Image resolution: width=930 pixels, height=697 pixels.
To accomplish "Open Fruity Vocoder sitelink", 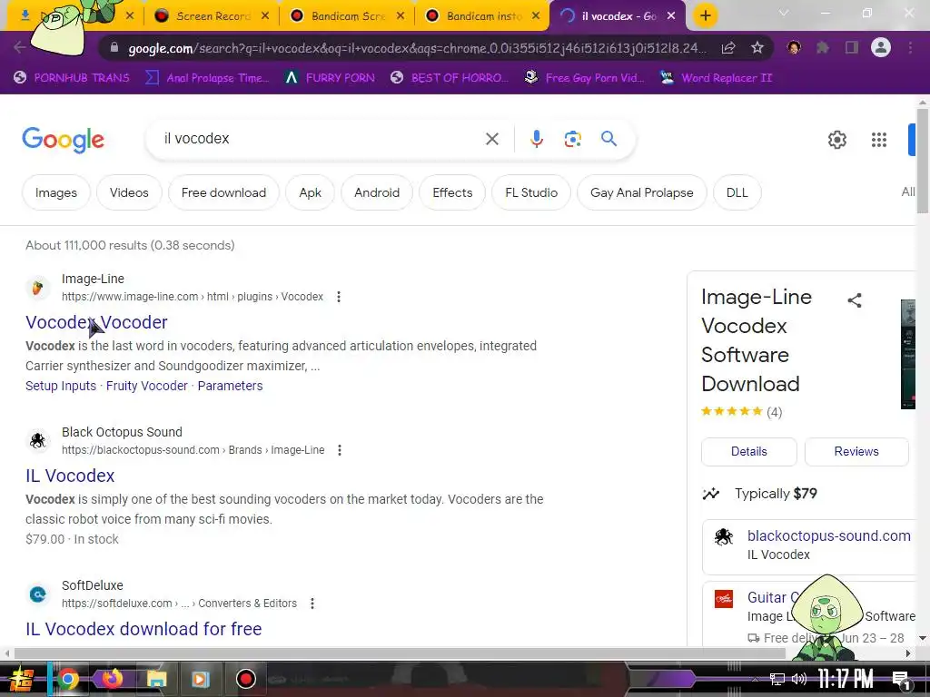I will click(146, 386).
